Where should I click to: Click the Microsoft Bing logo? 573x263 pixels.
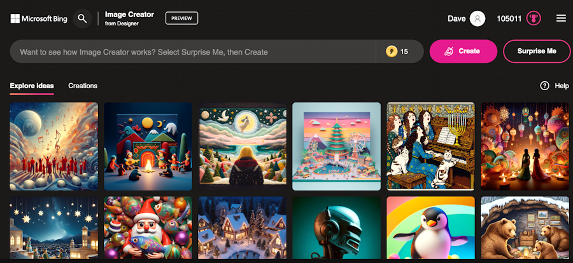point(39,18)
